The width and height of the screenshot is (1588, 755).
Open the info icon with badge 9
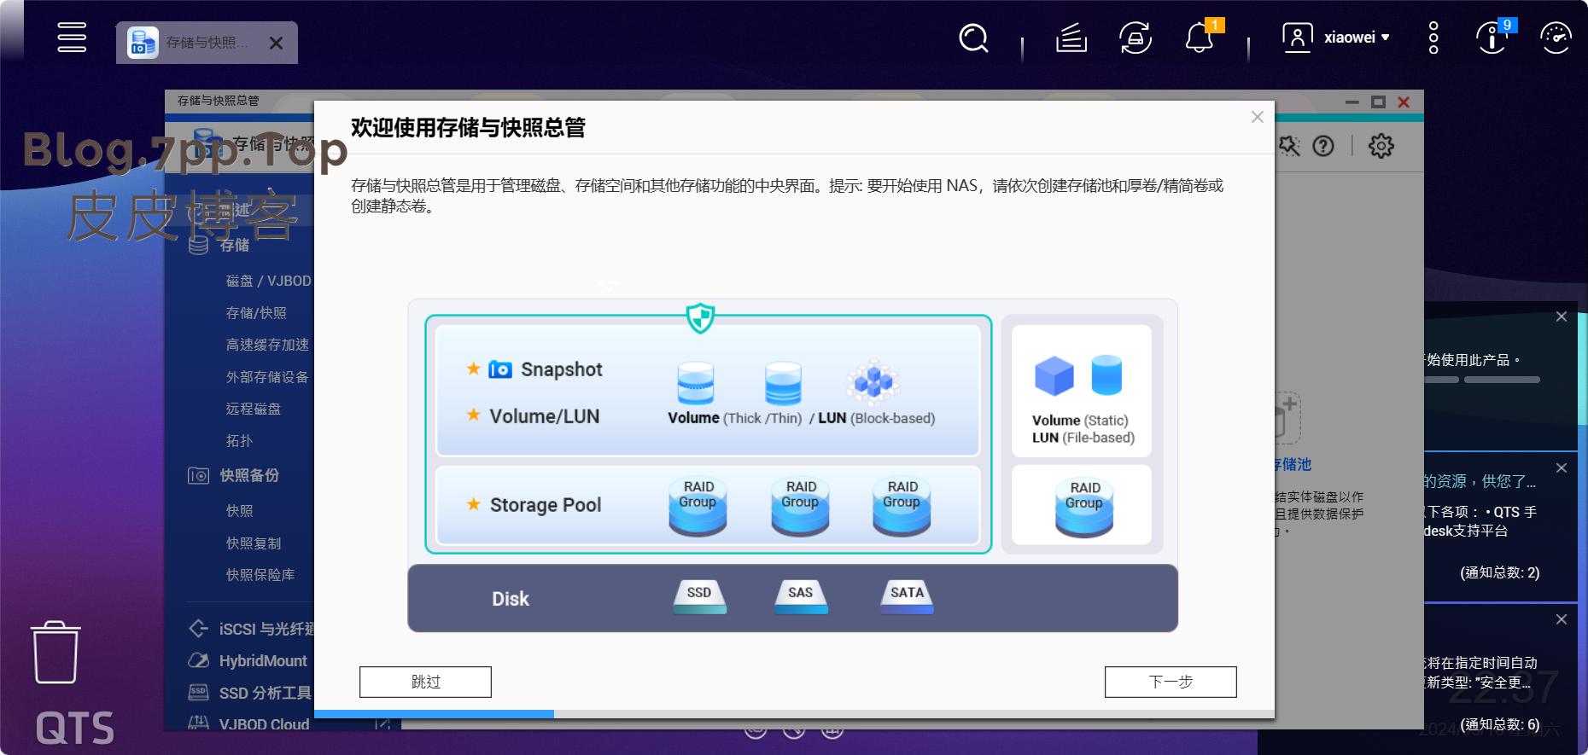[1492, 38]
